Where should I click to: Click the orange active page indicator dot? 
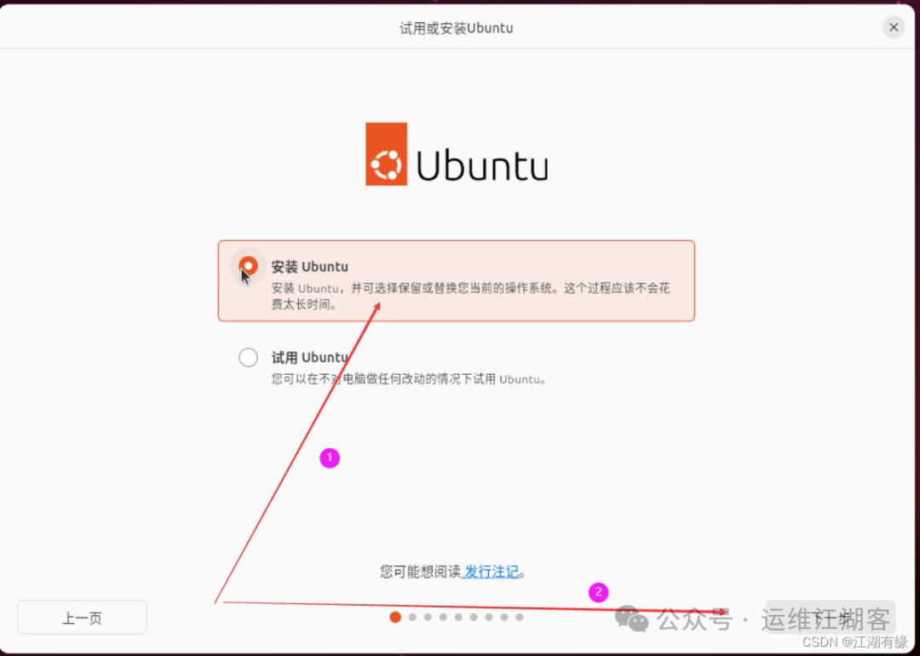pos(395,617)
